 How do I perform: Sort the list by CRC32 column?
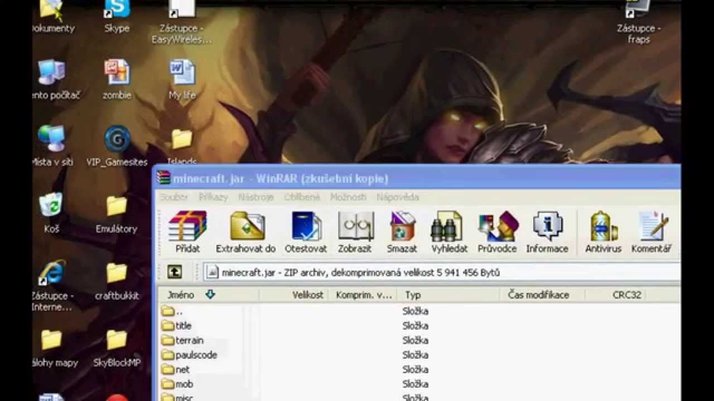pyautogui.click(x=615, y=295)
